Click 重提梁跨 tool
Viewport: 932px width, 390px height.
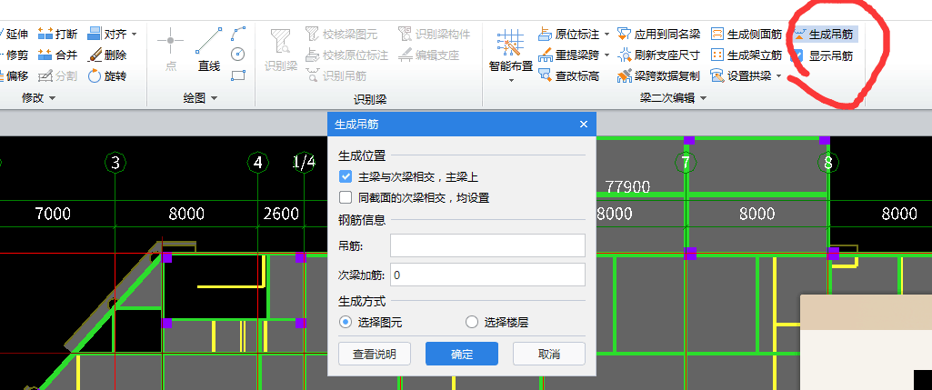coord(569,55)
